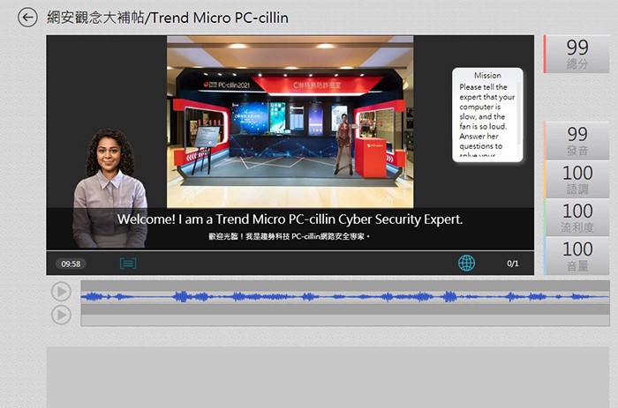Click the 0/1 progress counter
This screenshot has height=408, width=618.
513,263
